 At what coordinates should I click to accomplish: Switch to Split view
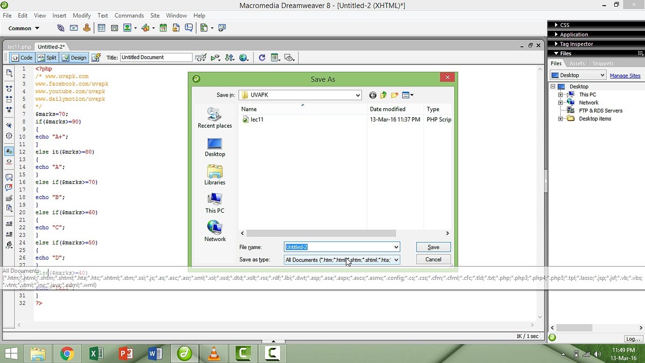(46, 57)
